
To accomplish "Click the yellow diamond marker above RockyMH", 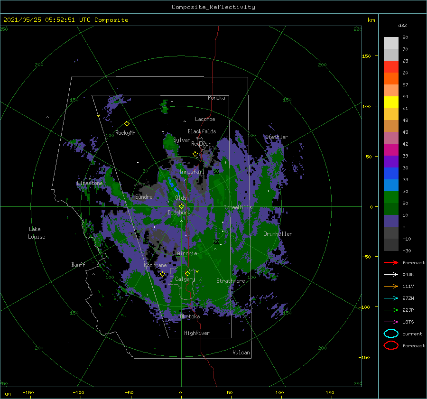I will click(x=127, y=124).
